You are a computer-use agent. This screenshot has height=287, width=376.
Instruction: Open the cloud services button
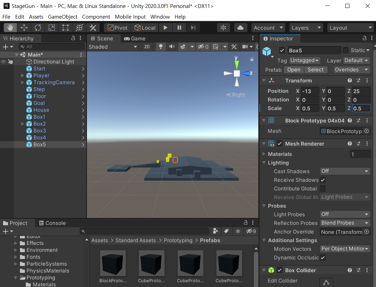[x=240, y=28]
